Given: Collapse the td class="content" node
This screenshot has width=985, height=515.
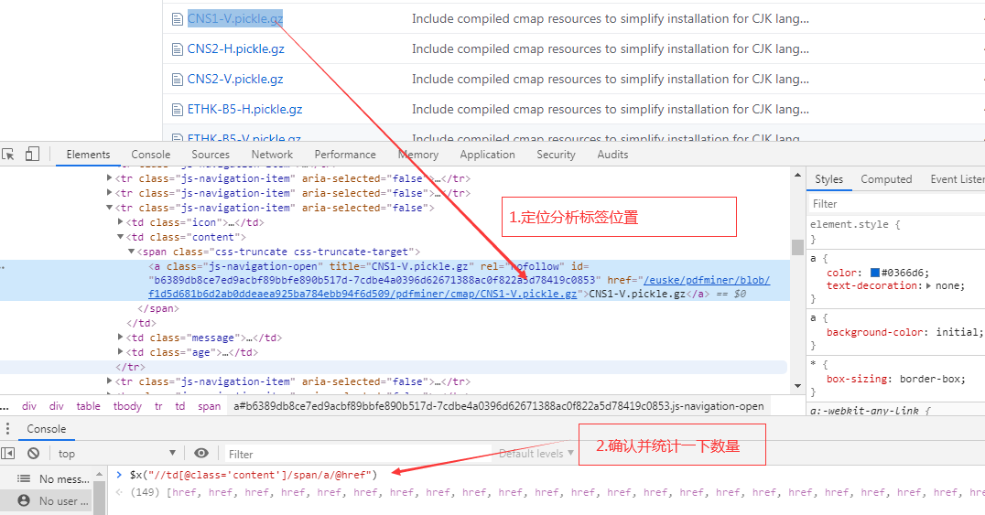Looking at the screenshot, I should [120, 237].
